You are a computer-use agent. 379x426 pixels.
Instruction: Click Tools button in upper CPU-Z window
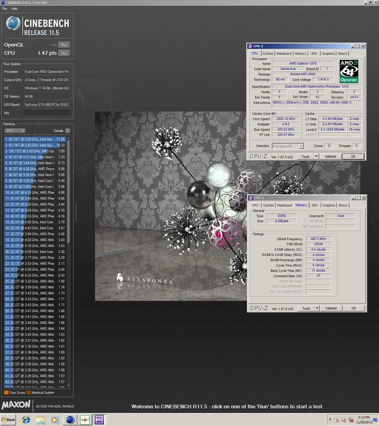pyautogui.click(x=306, y=157)
